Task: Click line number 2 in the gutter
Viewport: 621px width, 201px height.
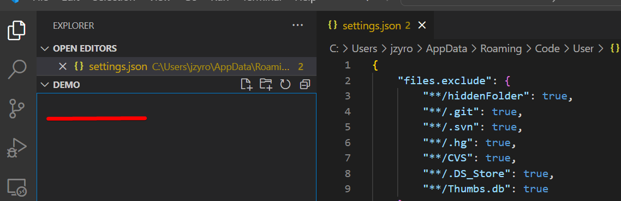Action: click(347, 81)
